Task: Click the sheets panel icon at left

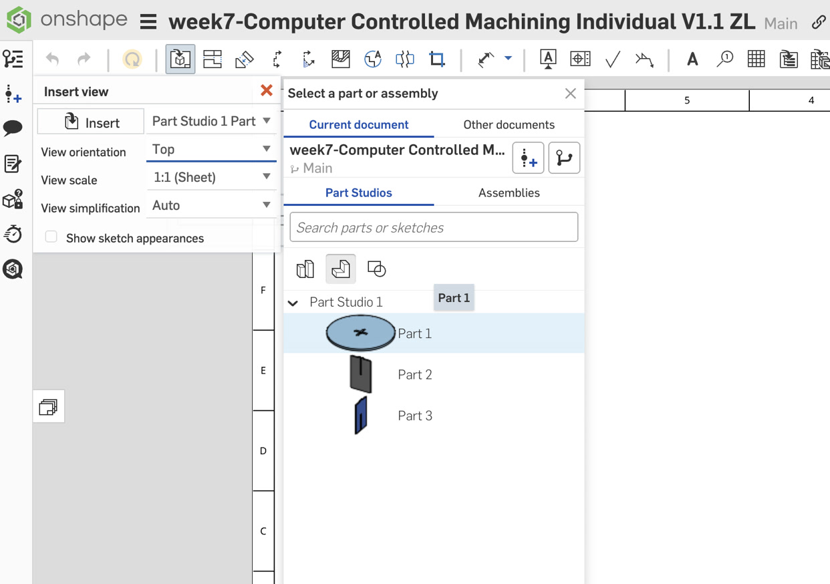Action: click(x=48, y=406)
